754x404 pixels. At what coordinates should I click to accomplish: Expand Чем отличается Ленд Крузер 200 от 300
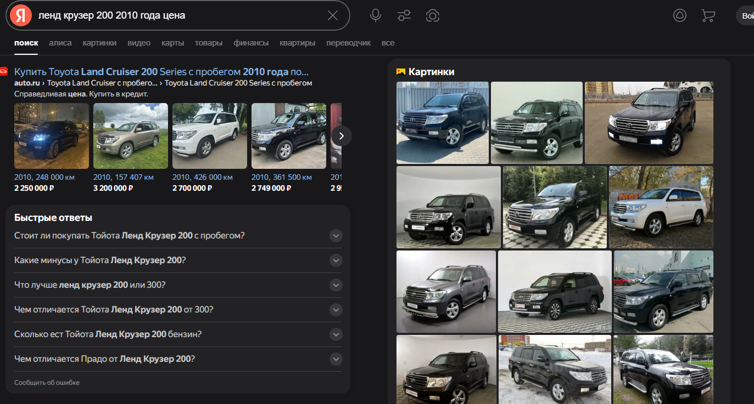(178, 310)
